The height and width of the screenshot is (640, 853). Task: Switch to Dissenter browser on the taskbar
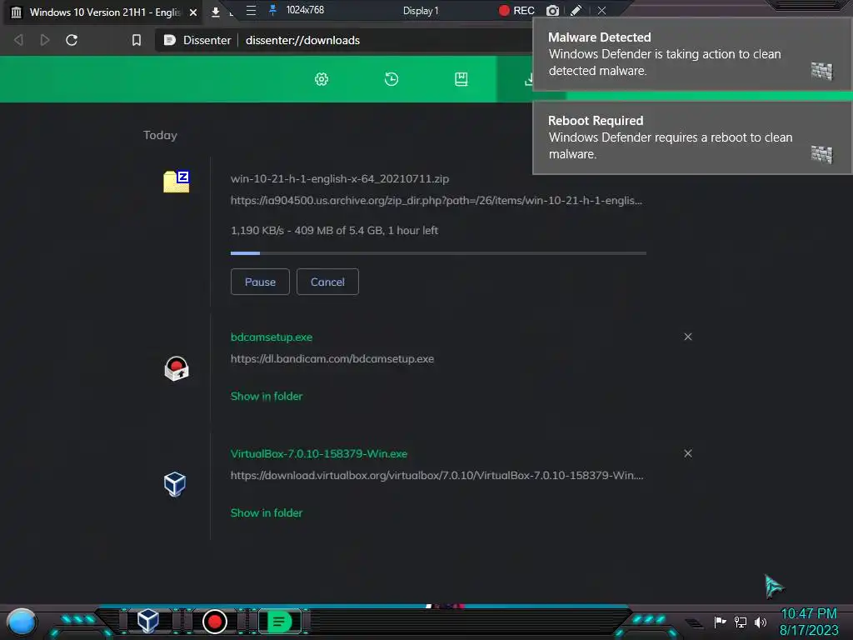(x=279, y=622)
